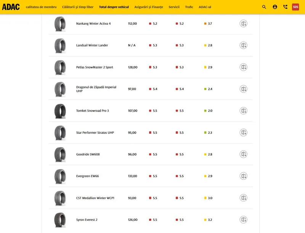Expand the Călătorii și timp liber menu
The image size is (305, 233).
pos(78,7)
